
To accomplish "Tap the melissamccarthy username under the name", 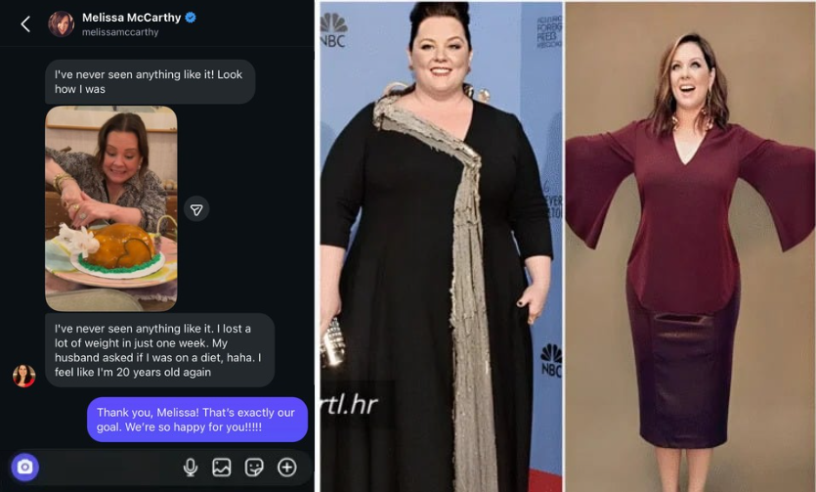I will 120,32.
